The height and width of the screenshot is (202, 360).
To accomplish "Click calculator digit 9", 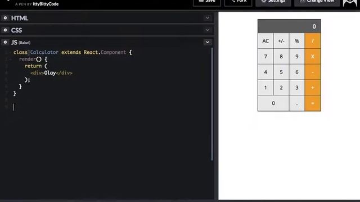I will click(297, 57).
